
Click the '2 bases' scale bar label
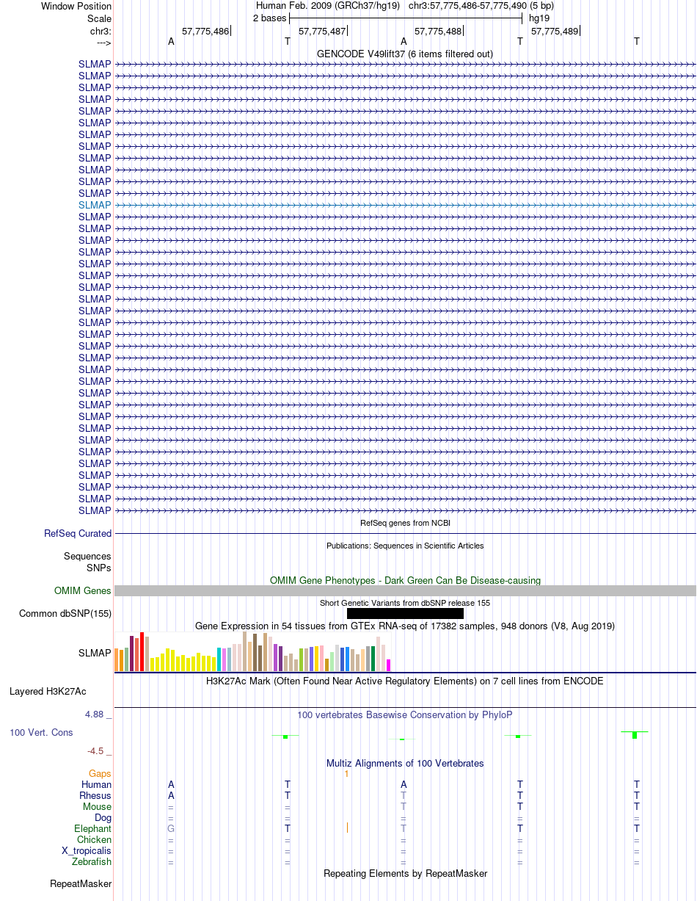point(269,18)
